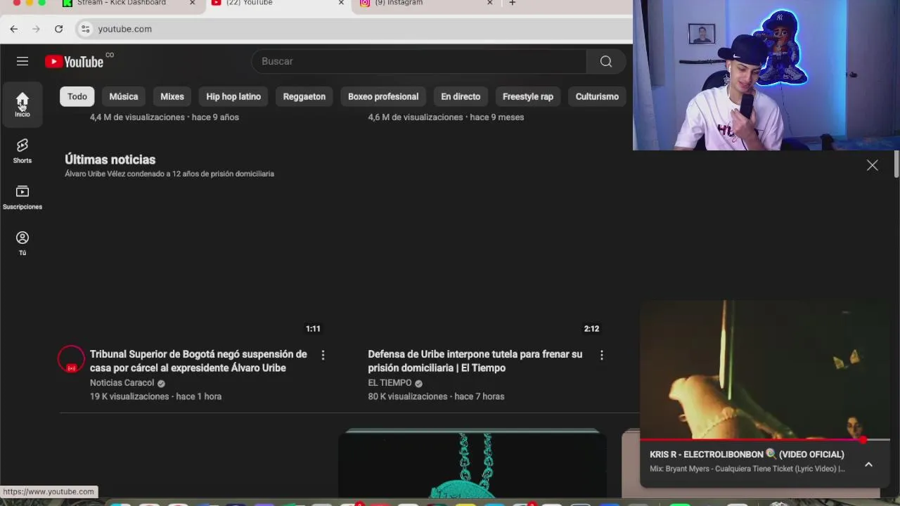This screenshot has height=506, width=900.
Task: Open the Noticias Caracol channel link
Action: (122, 383)
